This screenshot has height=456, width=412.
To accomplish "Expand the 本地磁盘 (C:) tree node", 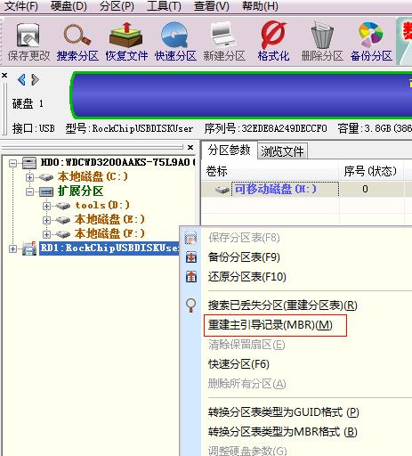I will coord(29,177).
